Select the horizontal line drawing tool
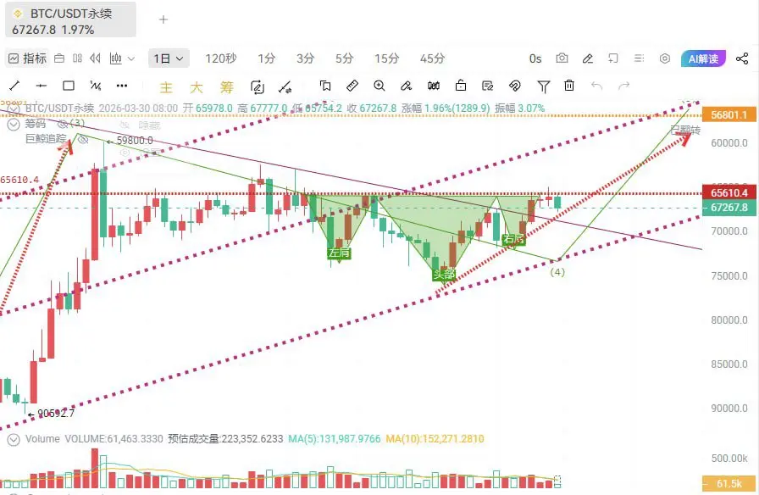Image resolution: width=759 pixels, height=495 pixels. pos(42,86)
